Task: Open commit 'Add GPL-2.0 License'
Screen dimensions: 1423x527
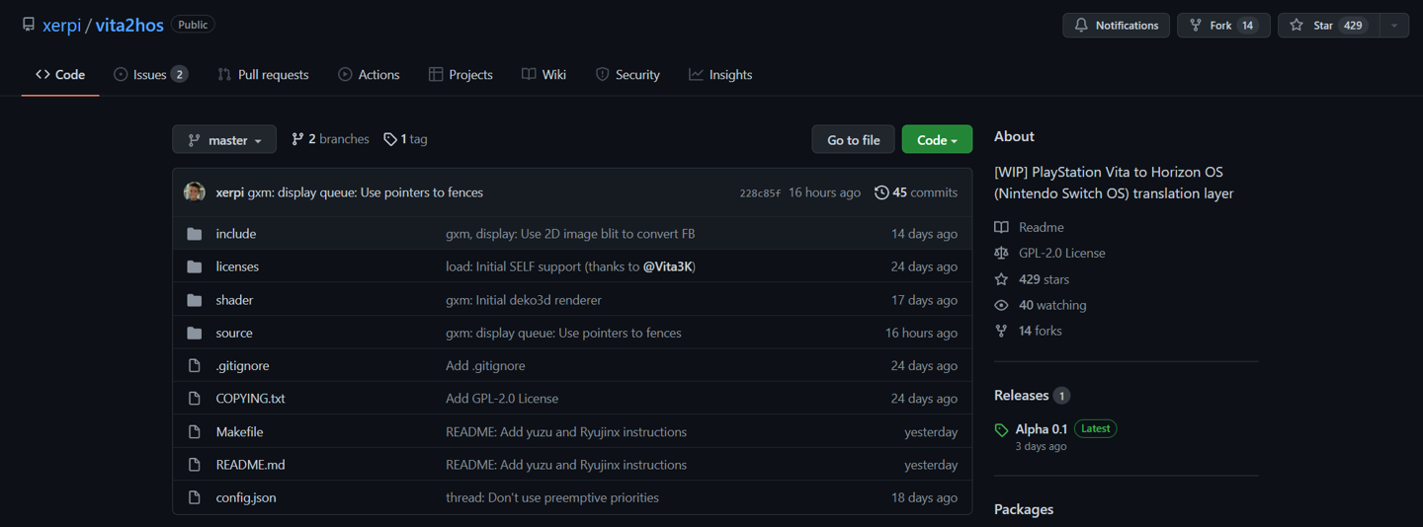Action: pyautogui.click(x=502, y=399)
